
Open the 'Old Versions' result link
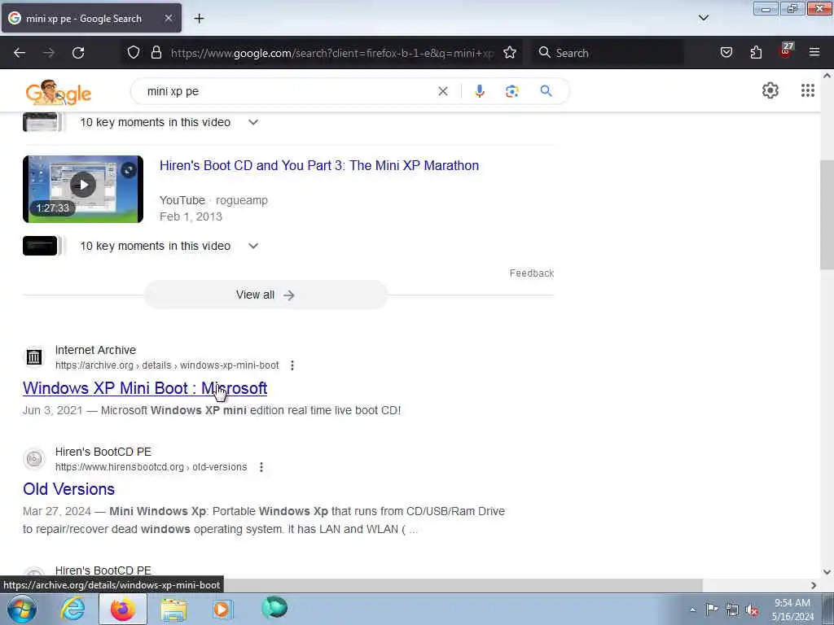point(68,489)
